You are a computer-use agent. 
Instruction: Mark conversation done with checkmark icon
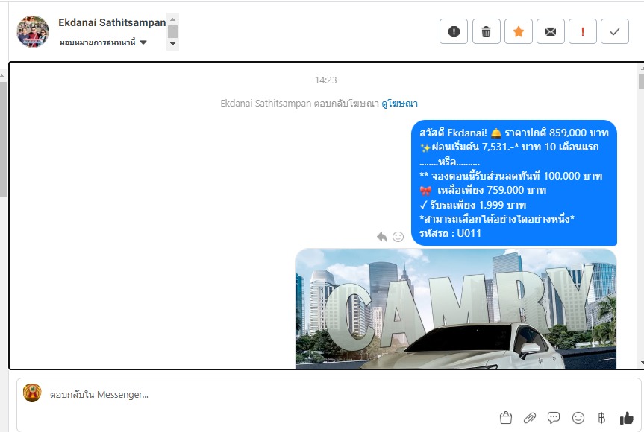coord(614,31)
